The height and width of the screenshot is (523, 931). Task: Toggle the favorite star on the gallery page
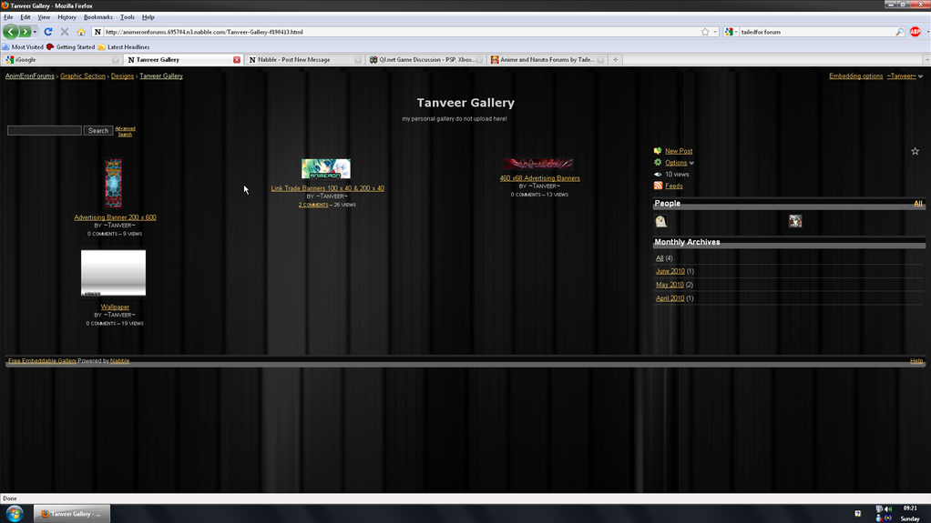(915, 151)
